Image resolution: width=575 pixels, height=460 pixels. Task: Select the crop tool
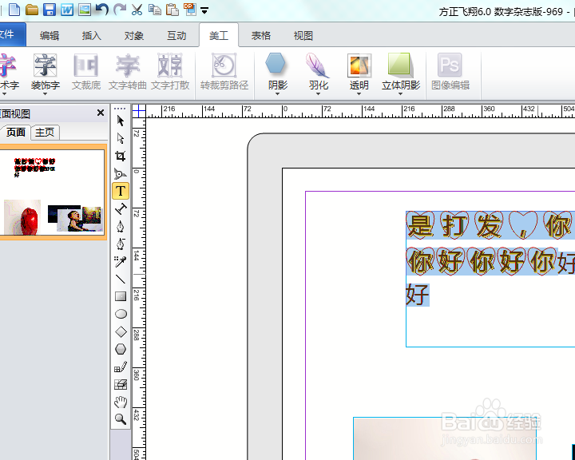click(121, 156)
